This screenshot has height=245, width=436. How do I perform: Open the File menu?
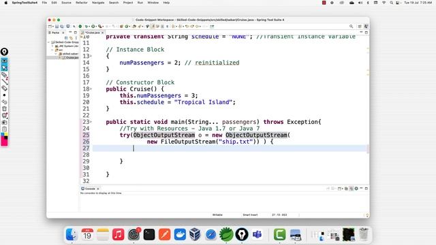pyautogui.click(x=44, y=3)
